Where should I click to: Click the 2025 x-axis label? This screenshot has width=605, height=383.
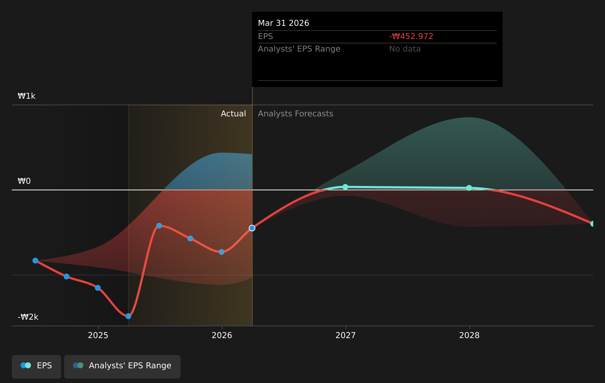point(98,335)
